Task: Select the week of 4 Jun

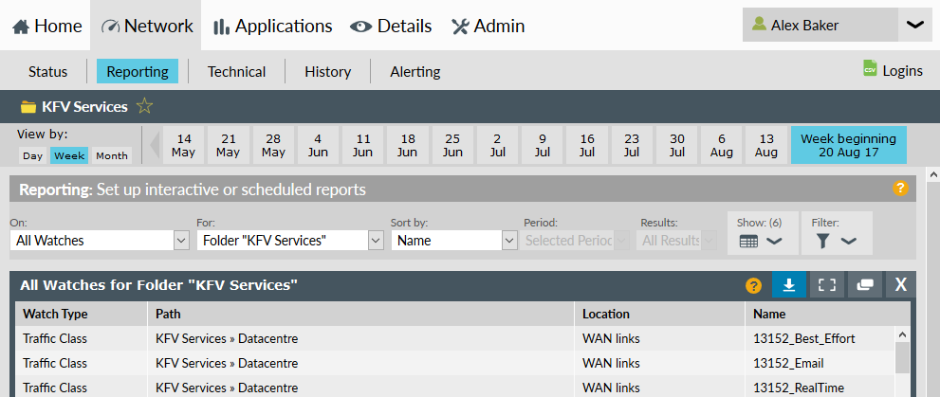Action: (x=318, y=145)
